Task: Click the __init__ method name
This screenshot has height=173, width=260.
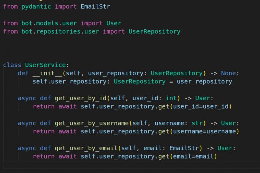Action: pyautogui.click(x=47, y=73)
